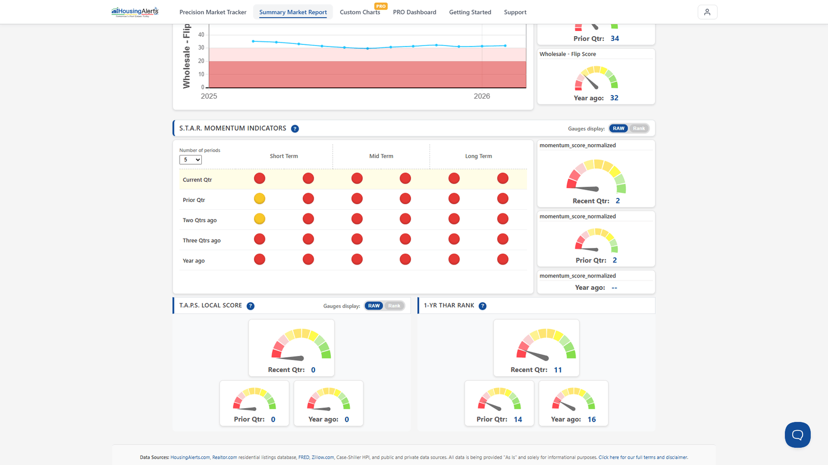The height and width of the screenshot is (465, 828).
Task: Click latest data point on Wholesale Flip chart
Action: (x=505, y=45)
